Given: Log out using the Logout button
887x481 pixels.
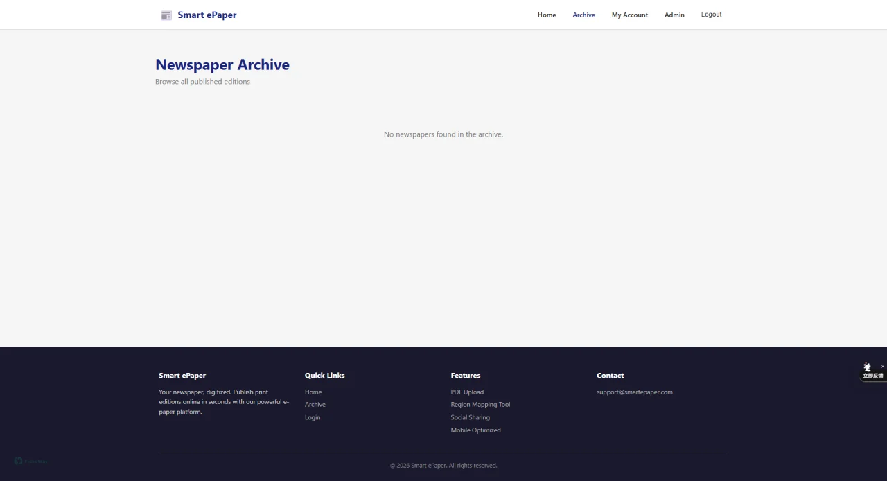Looking at the screenshot, I should point(711,15).
